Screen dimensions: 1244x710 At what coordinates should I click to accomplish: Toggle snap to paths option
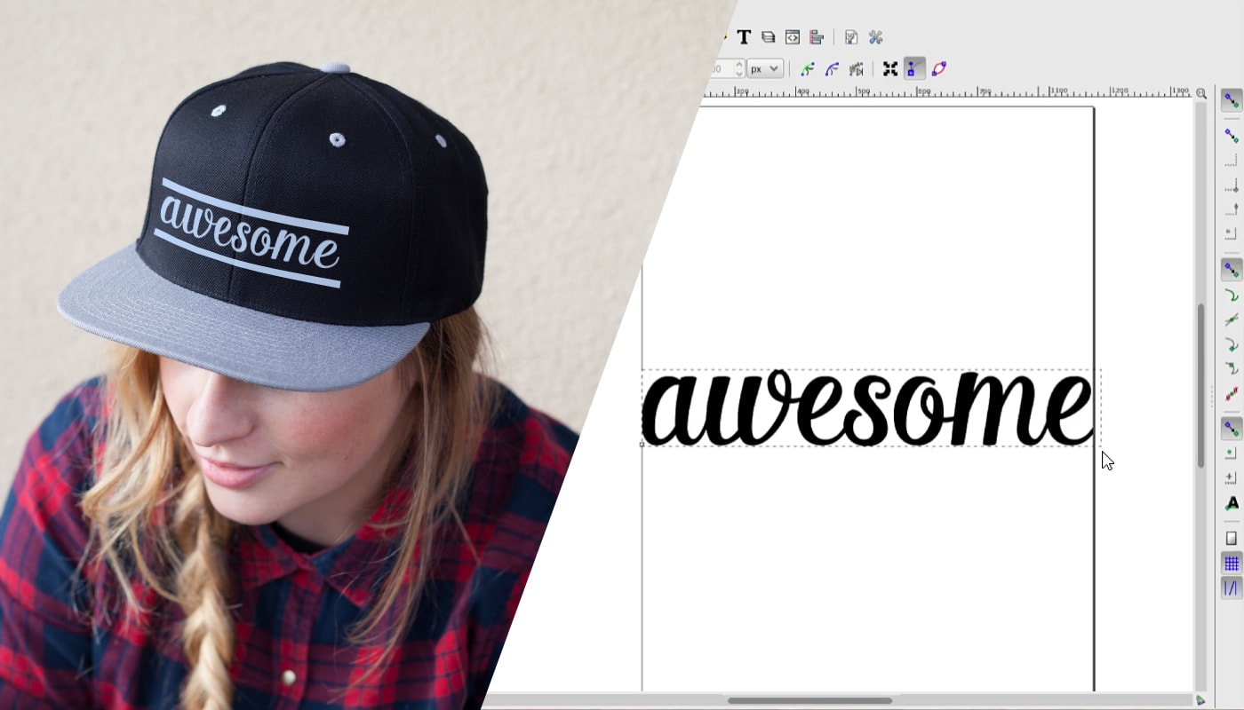click(1231, 296)
